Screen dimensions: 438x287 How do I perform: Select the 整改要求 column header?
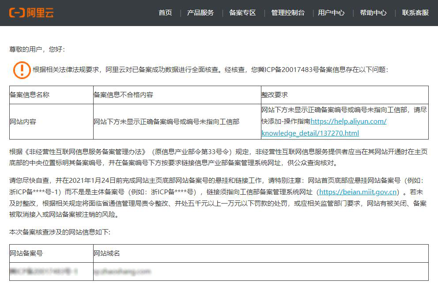345,95
